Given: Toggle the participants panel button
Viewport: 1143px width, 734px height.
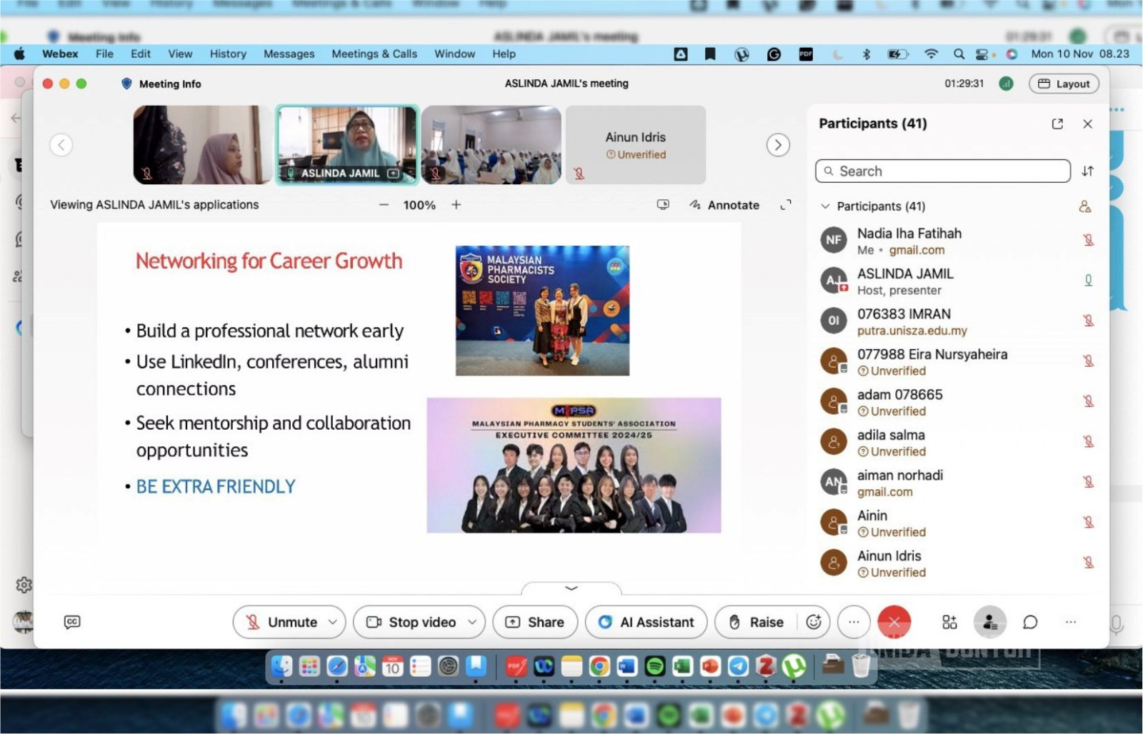Looking at the screenshot, I should pos(989,622).
